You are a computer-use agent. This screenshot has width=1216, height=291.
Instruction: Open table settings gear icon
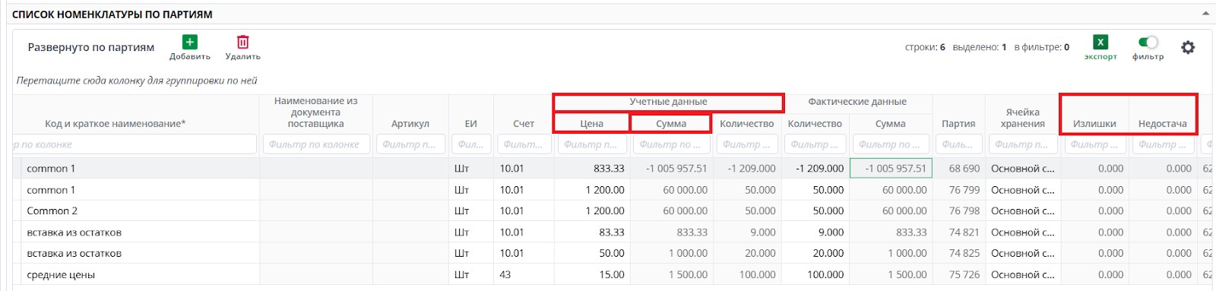click(1188, 47)
